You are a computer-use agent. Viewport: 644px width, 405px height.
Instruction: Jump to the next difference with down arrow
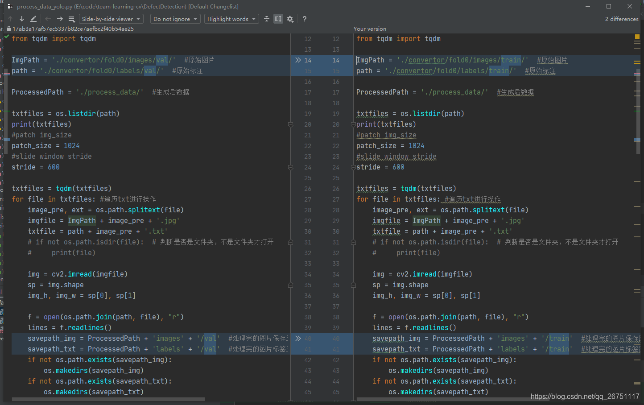click(x=21, y=19)
